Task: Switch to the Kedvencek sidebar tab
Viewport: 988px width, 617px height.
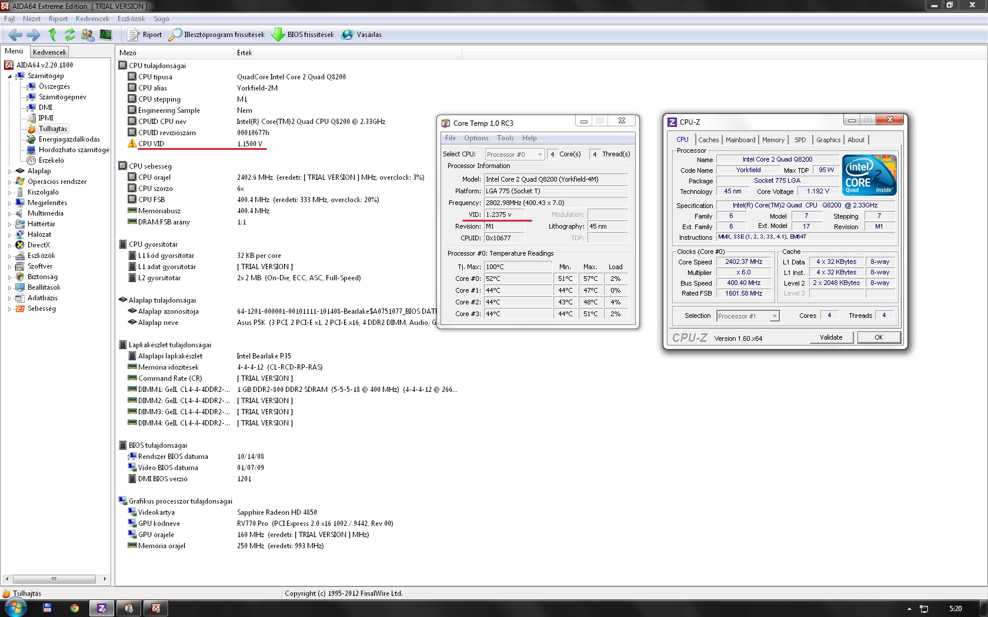Action: pos(49,52)
